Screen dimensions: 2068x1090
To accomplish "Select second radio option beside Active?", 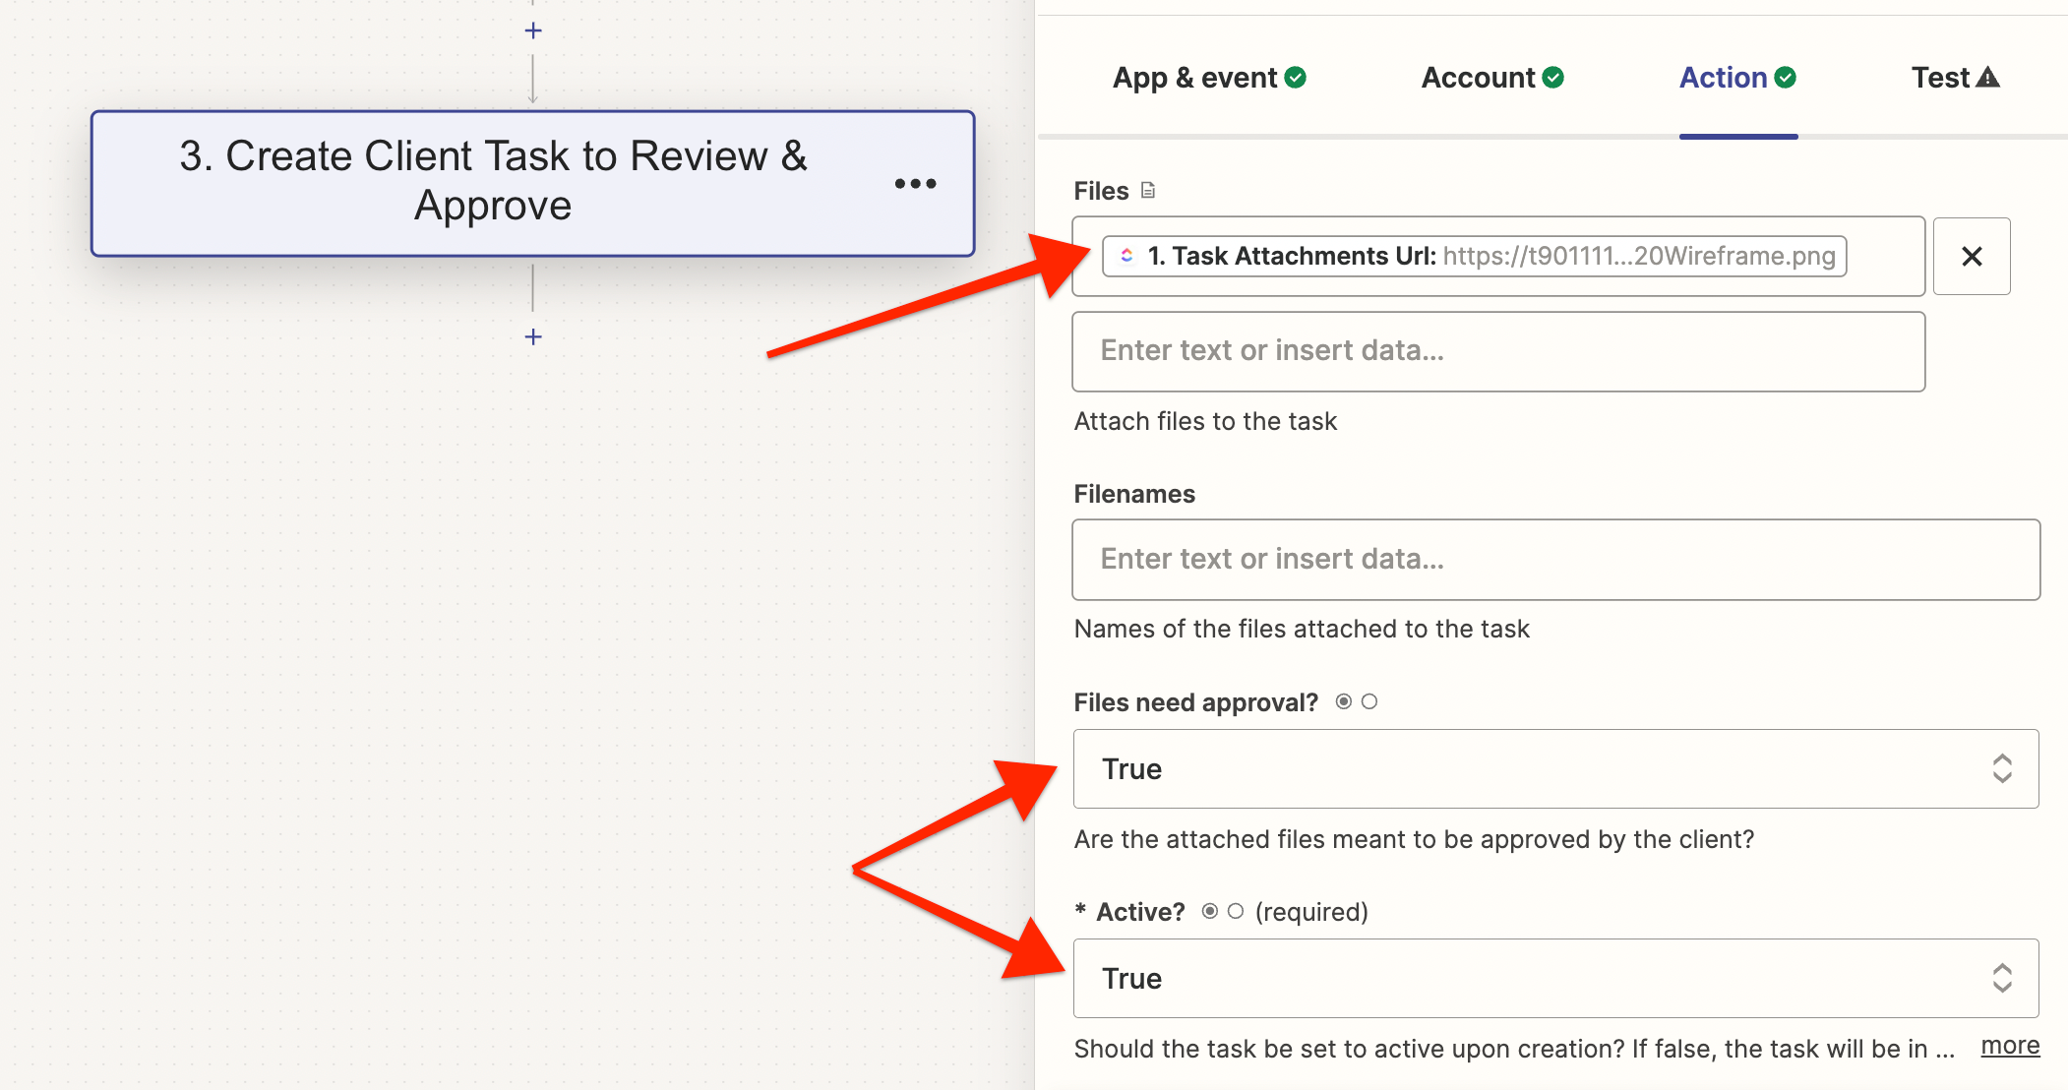I will point(1236,911).
